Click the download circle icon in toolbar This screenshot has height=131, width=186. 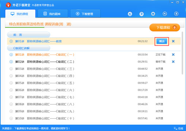176,14
